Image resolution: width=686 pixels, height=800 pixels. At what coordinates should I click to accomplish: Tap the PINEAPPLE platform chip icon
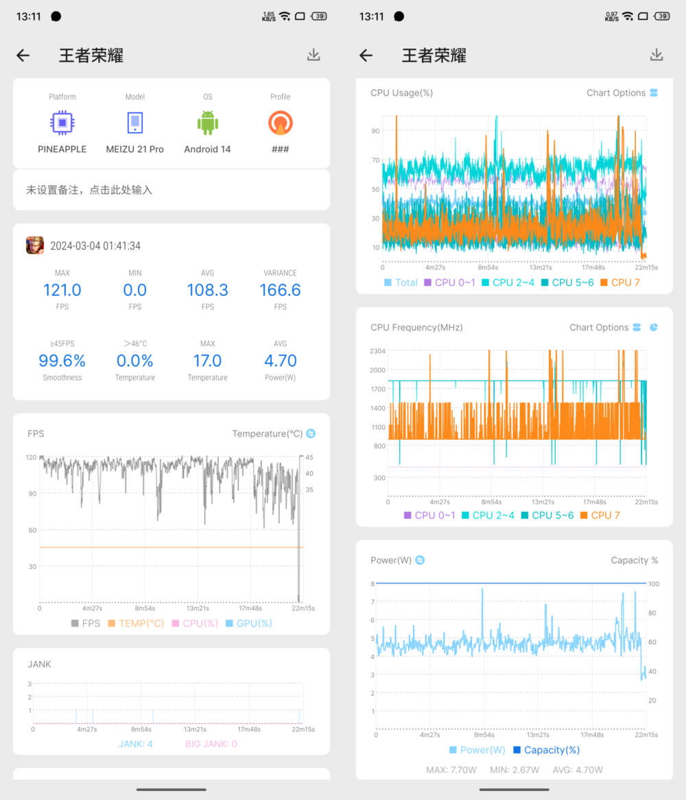tap(62, 123)
